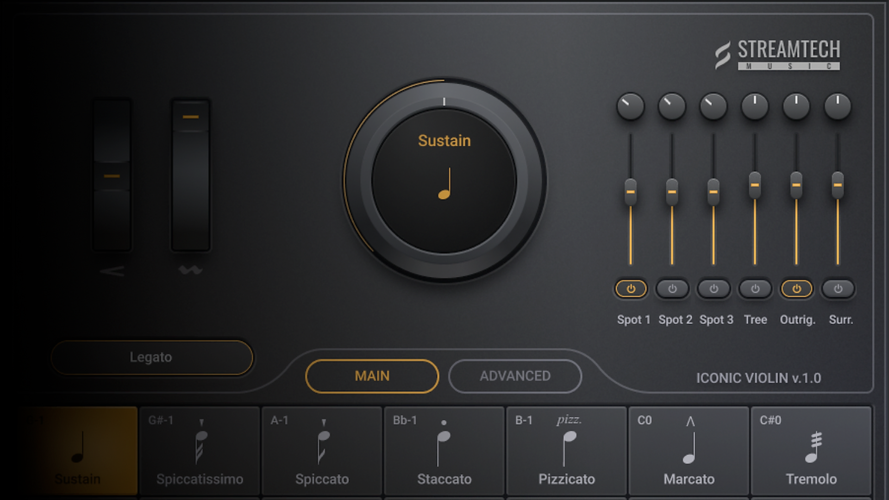Screen dimensions: 889x500
Task: Select the MAIN tab
Action: 372,376
